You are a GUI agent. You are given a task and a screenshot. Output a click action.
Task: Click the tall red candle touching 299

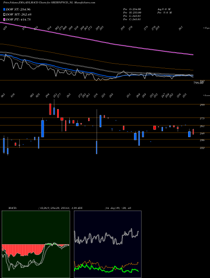50,109
